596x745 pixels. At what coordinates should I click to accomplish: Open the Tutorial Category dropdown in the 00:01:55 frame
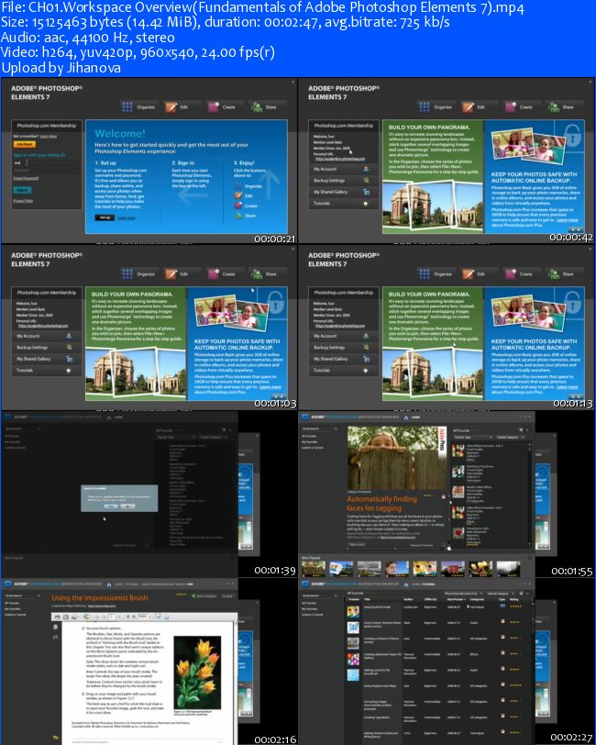tap(510, 437)
